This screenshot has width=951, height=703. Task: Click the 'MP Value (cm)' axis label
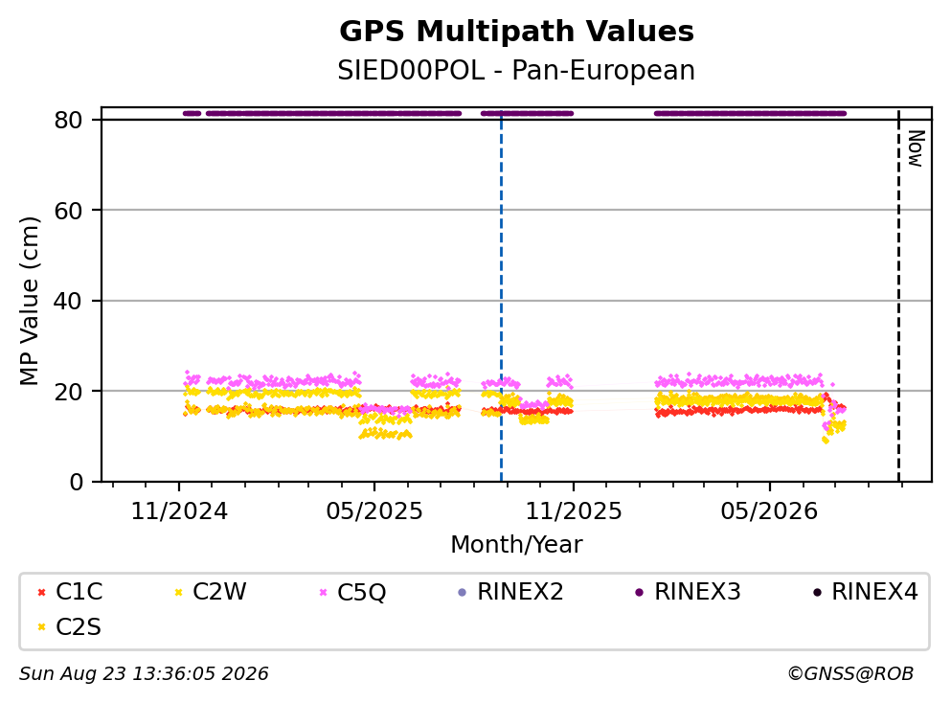pos(29,301)
